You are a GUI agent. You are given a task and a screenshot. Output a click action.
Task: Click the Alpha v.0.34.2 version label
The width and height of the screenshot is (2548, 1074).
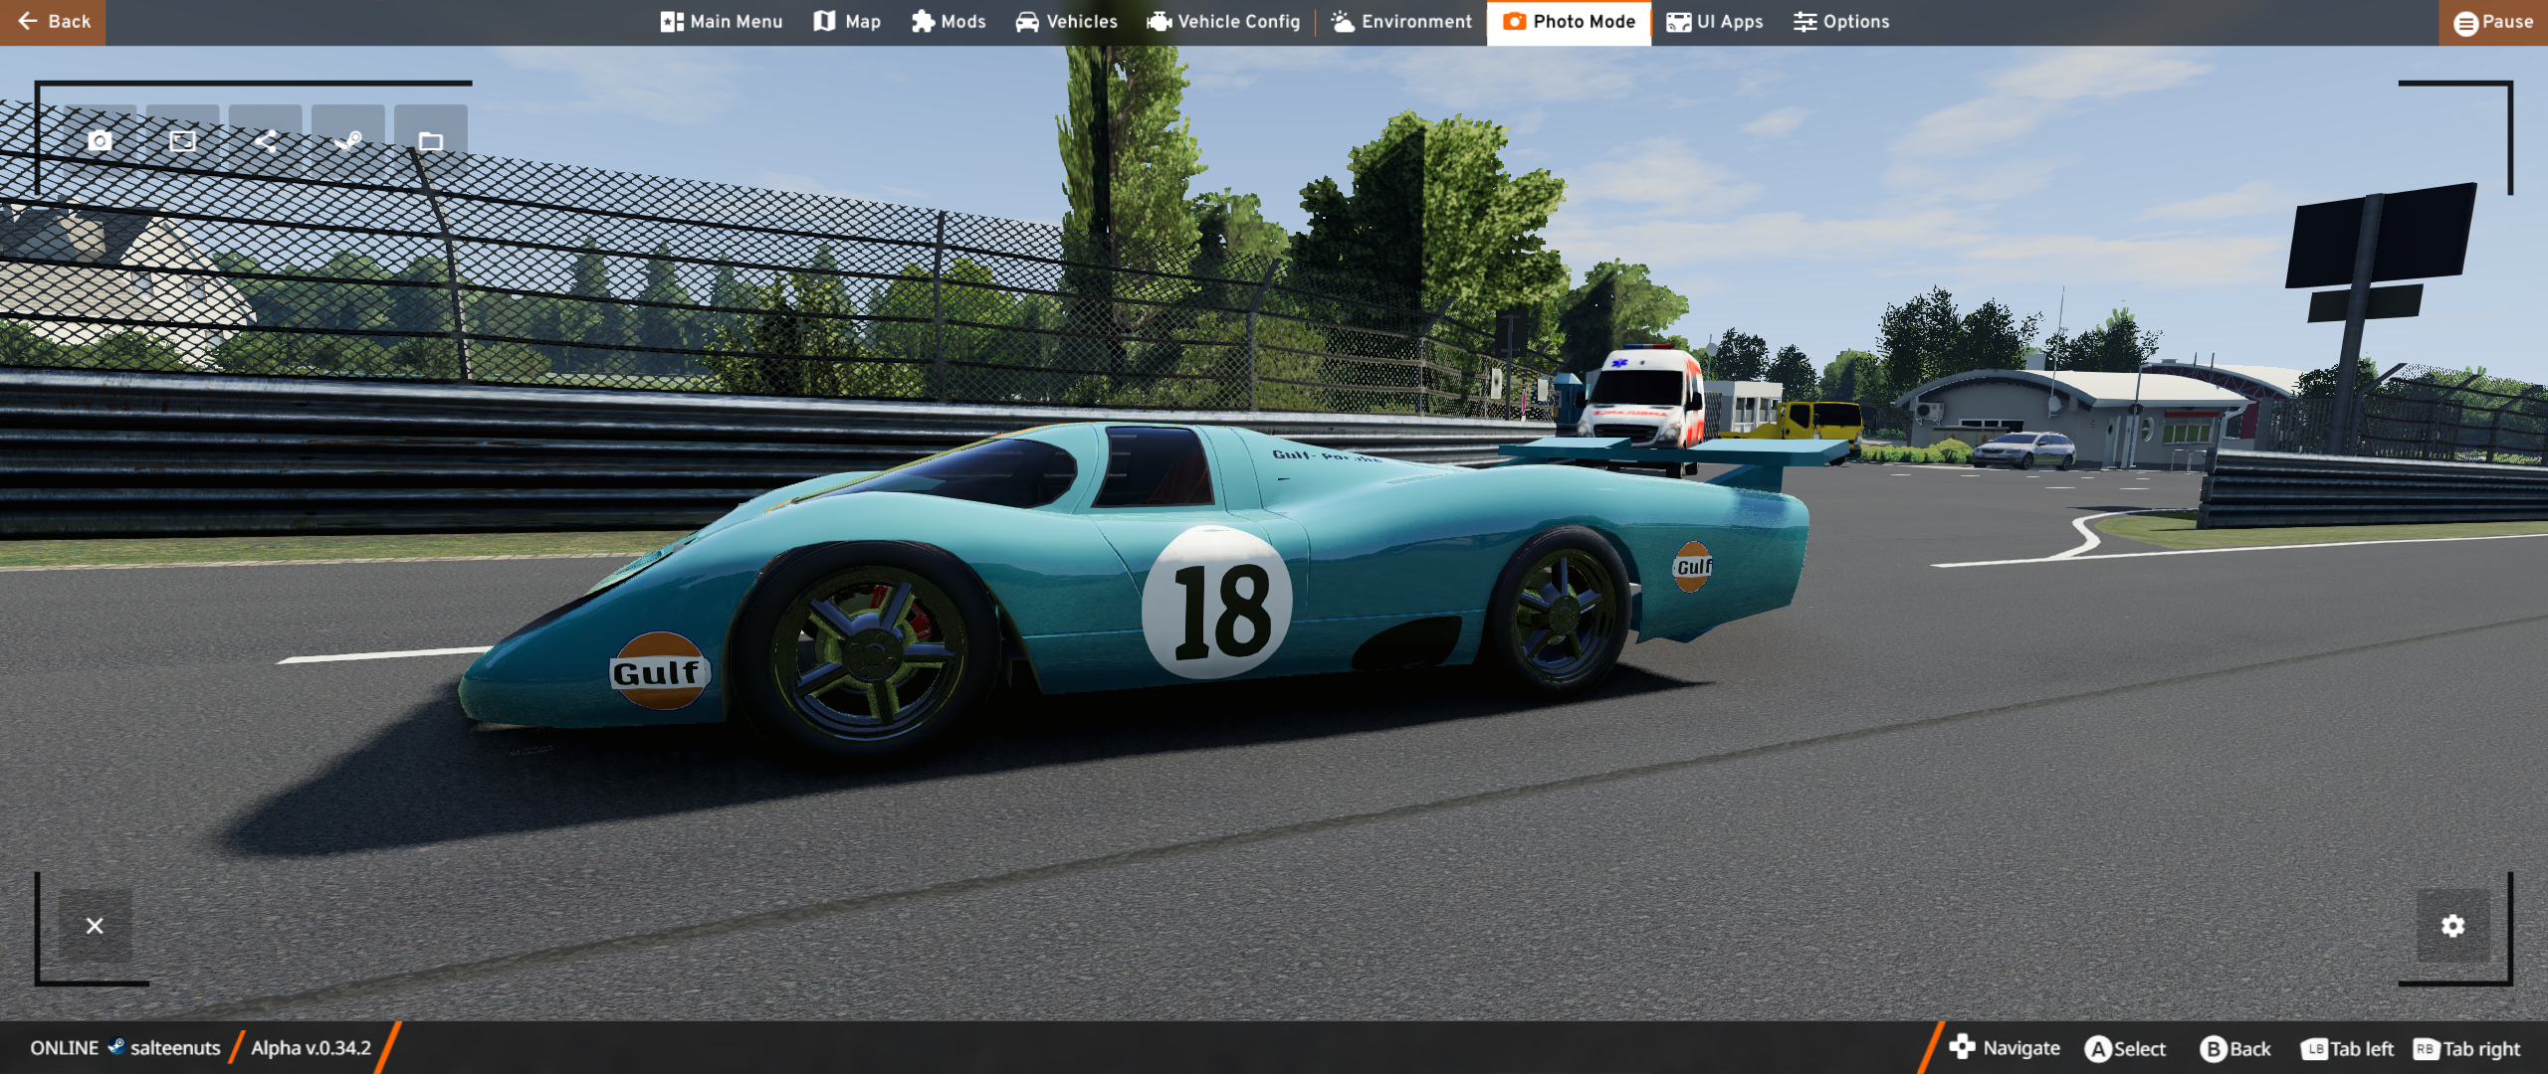click(x=311, y=1048)
